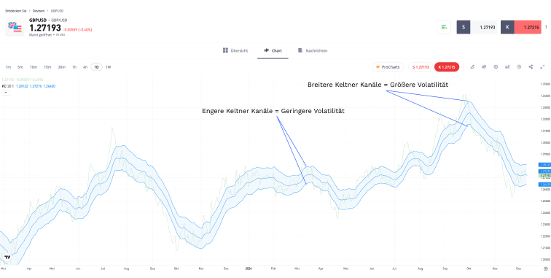Image resolution: width=551 pixels, height=278 pixels.
Task: Open the chart type candles icon
Action: (484, 67)
